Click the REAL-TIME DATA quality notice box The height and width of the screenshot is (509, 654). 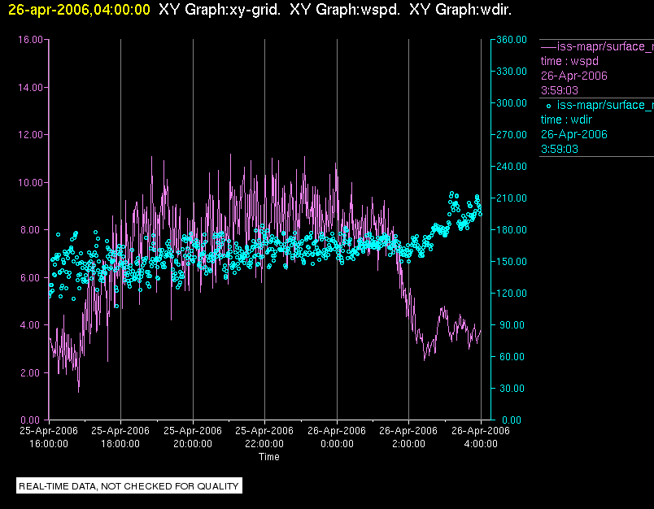click(129, 486)
